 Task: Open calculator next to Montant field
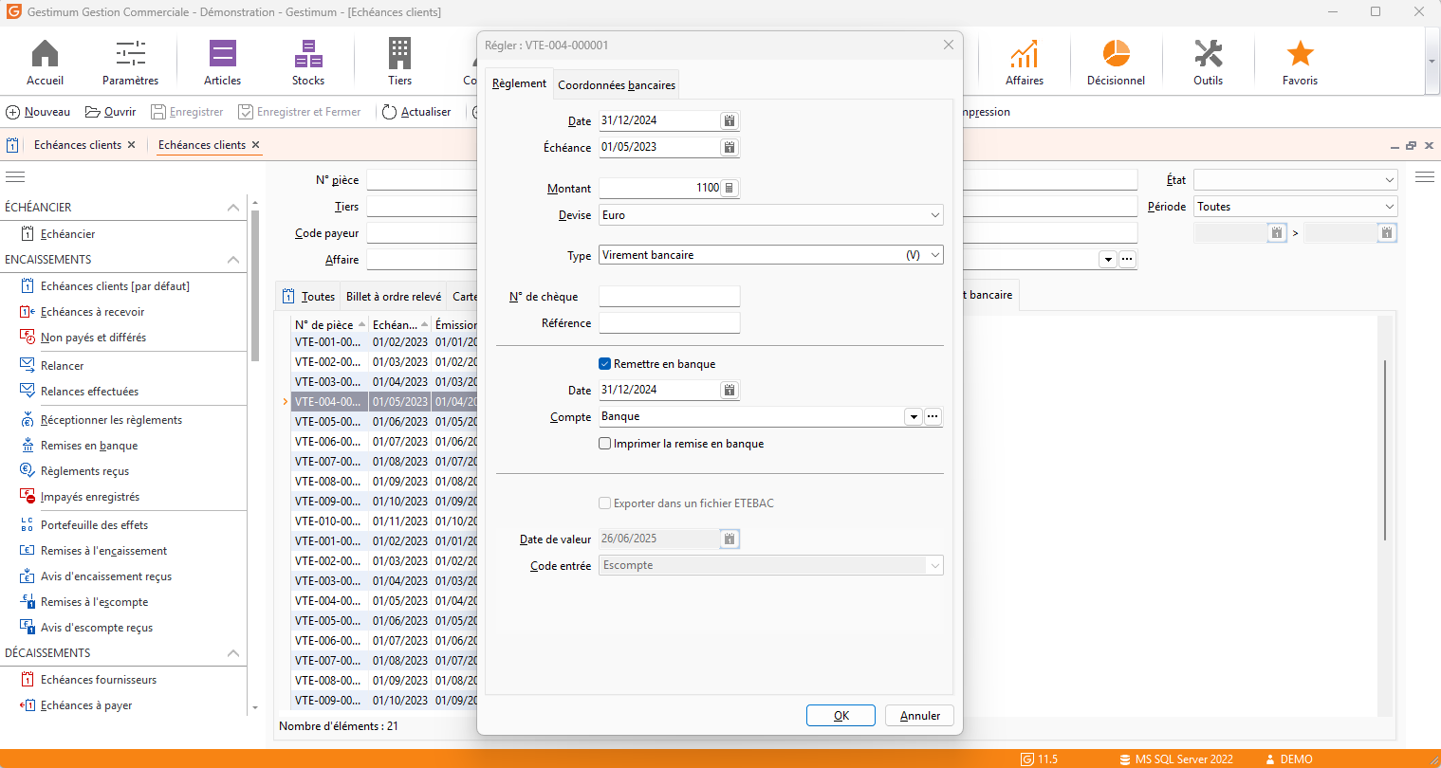pyautogui.click(x=729, y=188)
